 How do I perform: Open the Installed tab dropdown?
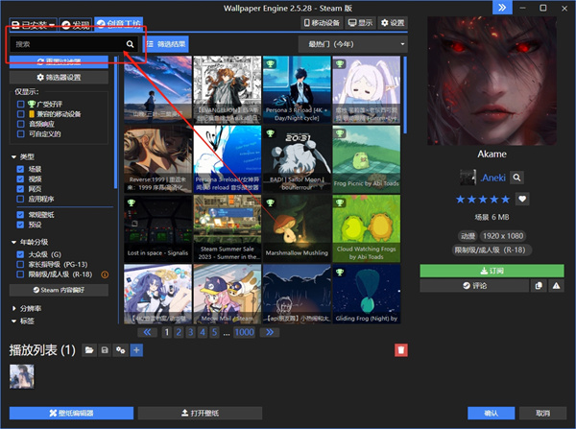(33, 24)
